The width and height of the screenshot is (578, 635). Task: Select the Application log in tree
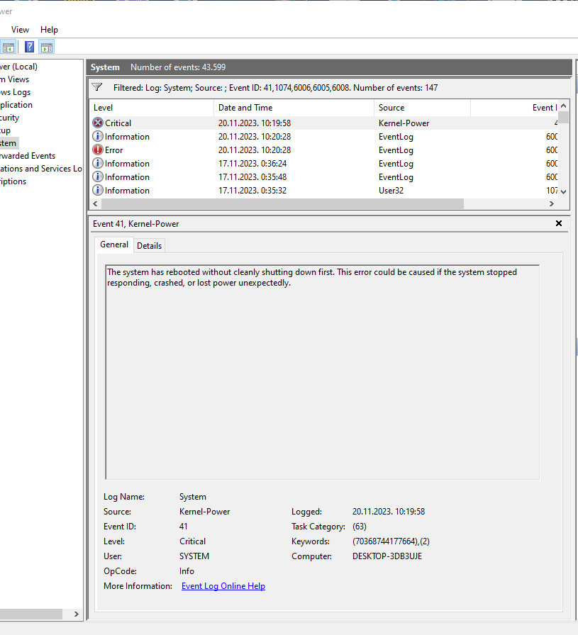[16, 105]
